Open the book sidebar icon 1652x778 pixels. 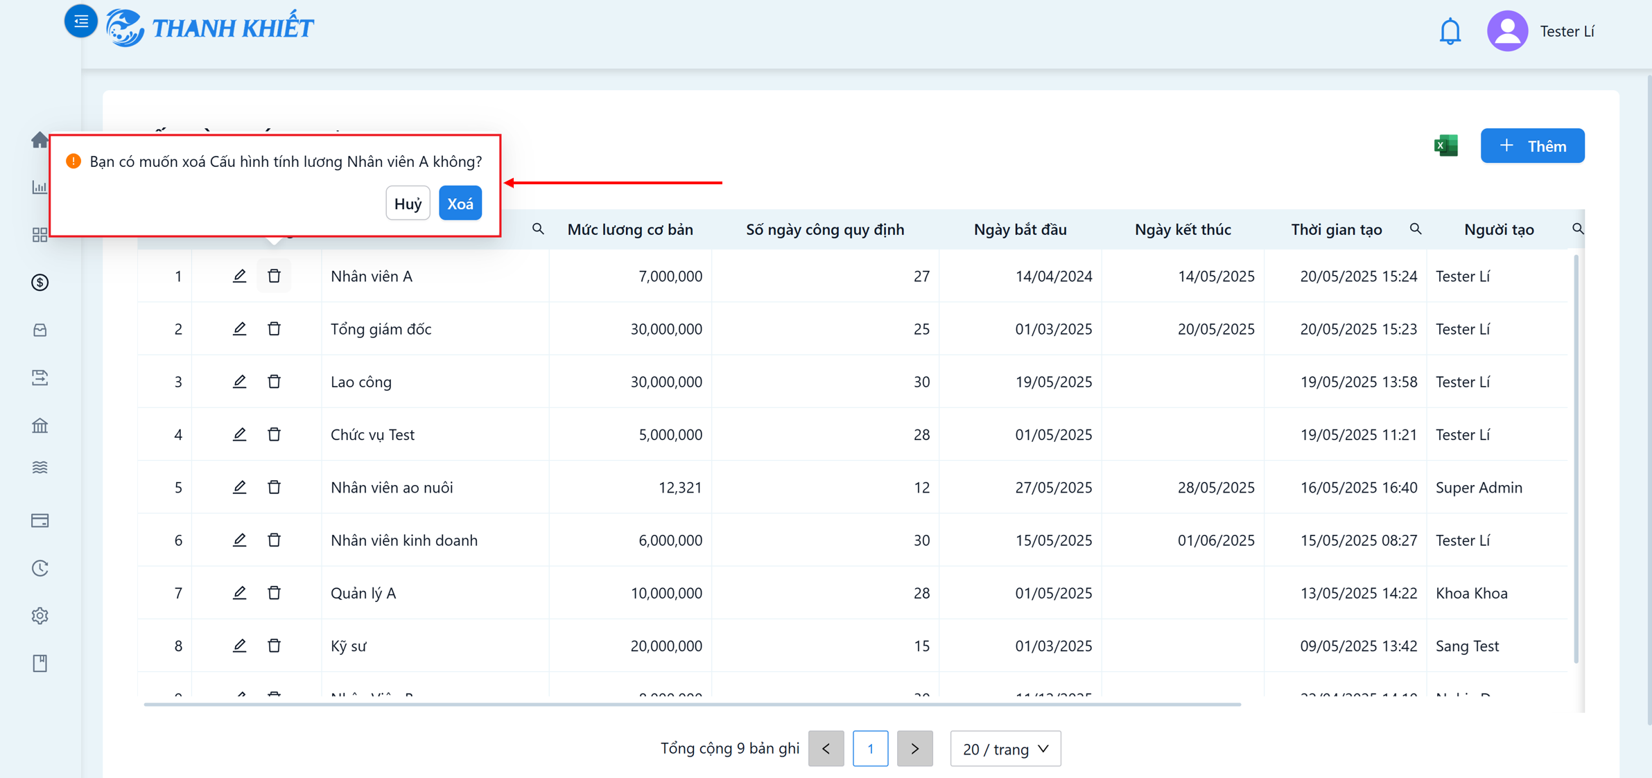click(40, 663)
